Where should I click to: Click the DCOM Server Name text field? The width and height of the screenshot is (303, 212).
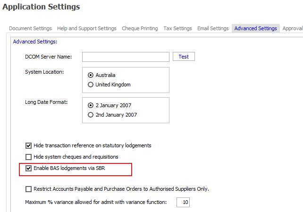click(126, 57)
